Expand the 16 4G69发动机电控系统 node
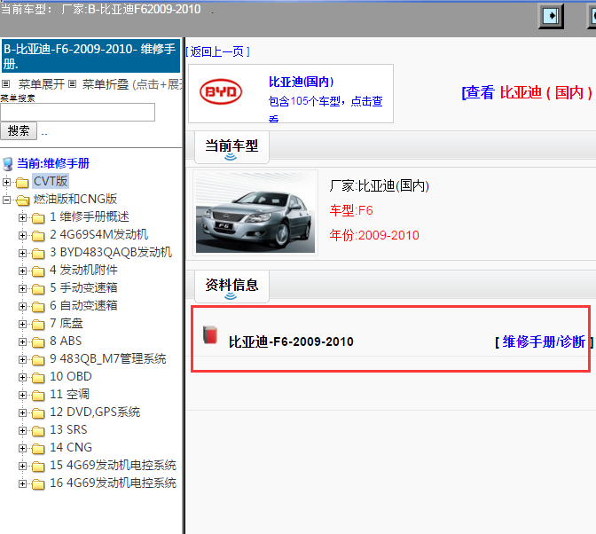The image size is (596, 534). pyautogui.click(x=22, y=483)
